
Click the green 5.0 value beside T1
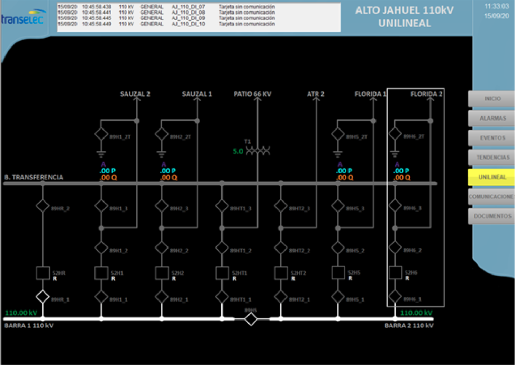point(238,151)
